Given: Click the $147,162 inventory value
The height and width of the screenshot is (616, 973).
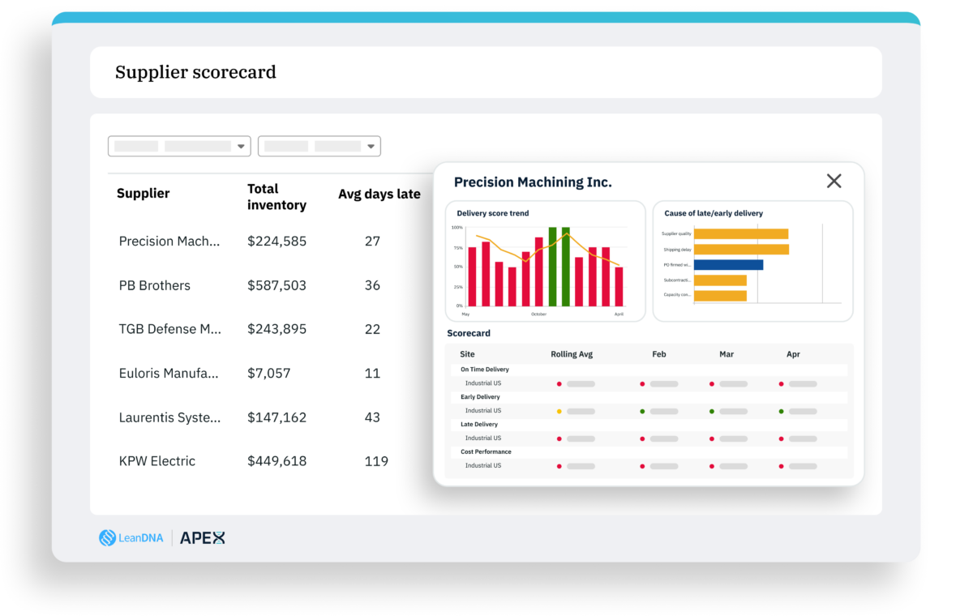Looking at the screenshot, I should (x=276, y=417).
